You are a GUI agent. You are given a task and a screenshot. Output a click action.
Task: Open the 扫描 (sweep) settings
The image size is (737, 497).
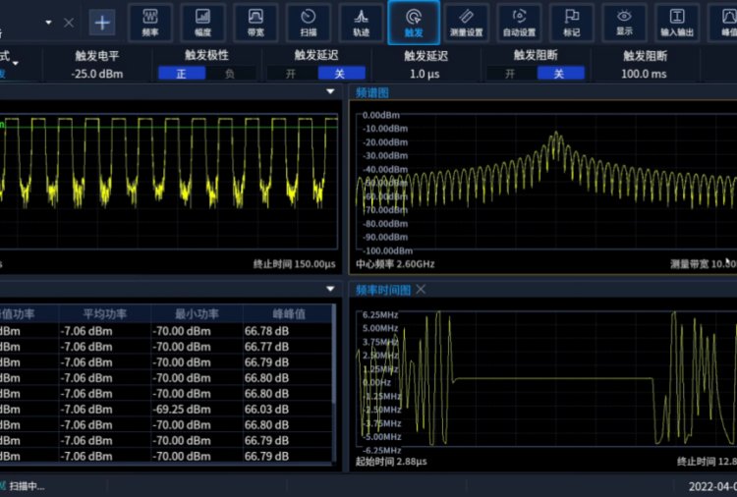click(308, 22)
